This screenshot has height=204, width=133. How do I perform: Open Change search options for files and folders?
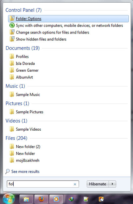coord(53,32)
